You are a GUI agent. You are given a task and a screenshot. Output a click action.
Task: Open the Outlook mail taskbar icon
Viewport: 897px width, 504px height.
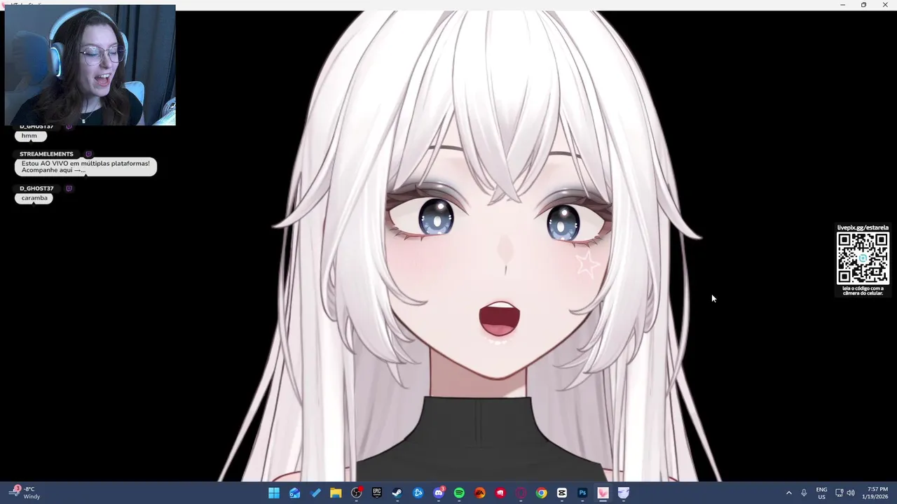[295, 493]
